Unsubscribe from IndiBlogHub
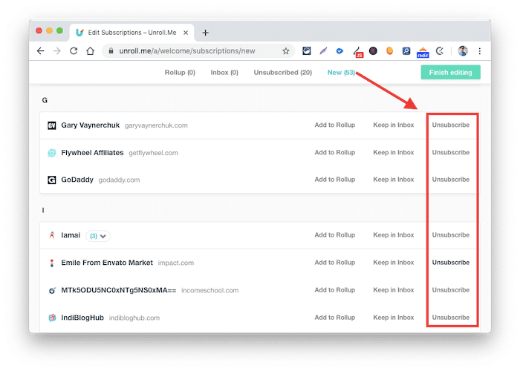Image resolution: width=520 pixels, height=371 pixels. click(451, 318)
